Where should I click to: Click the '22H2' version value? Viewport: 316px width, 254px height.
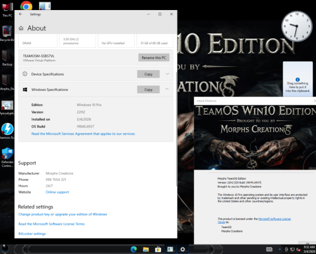[81, 112]
